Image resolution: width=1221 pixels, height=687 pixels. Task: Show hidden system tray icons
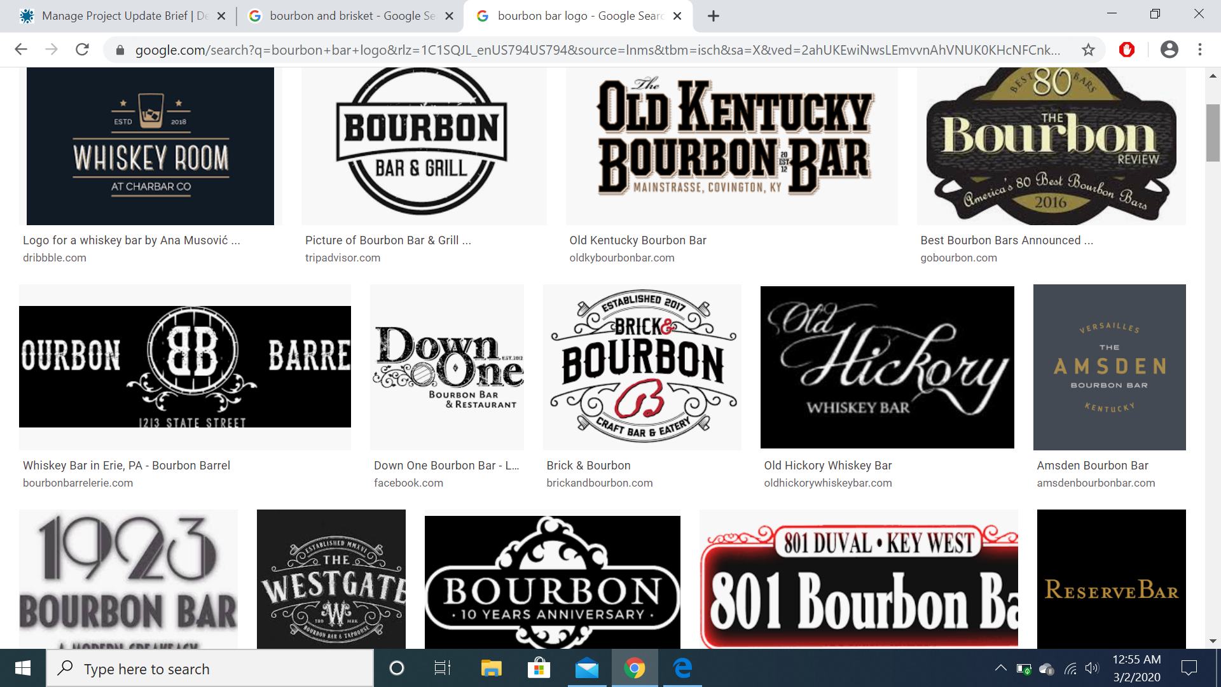[x=1000, y=668]
